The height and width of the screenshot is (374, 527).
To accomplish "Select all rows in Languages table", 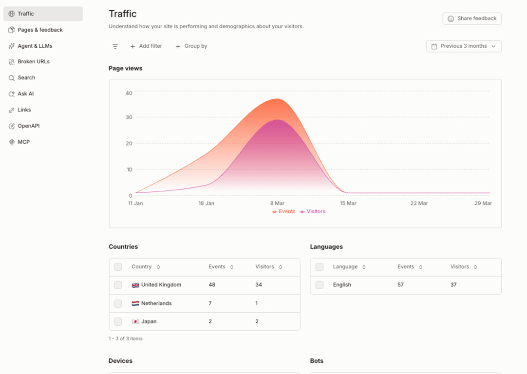I will 320,267.
